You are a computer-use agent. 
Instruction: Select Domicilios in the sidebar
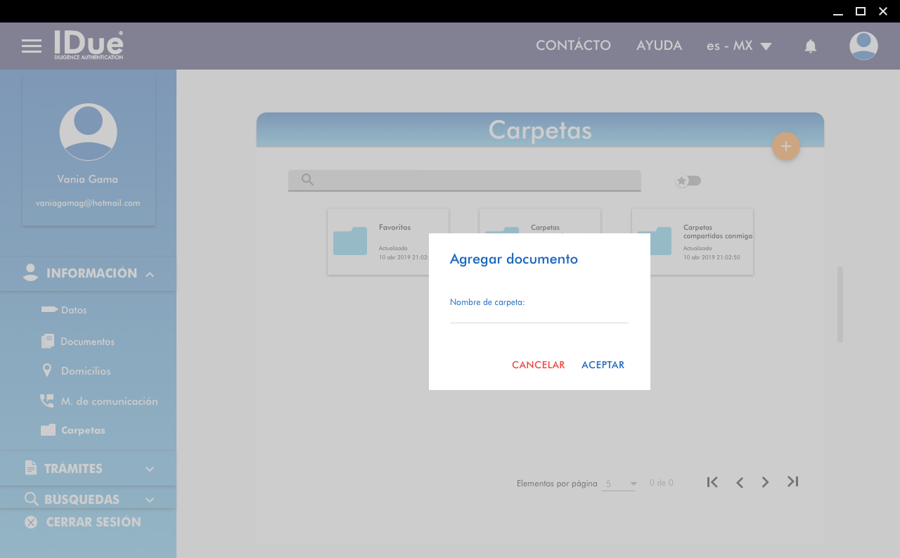(85, 371)
